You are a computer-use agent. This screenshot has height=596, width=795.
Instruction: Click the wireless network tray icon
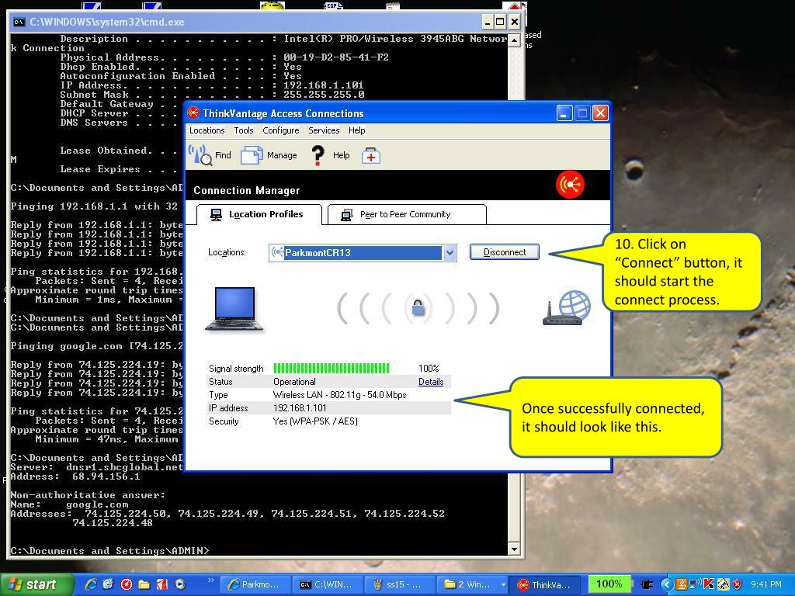tap(696, 584)
